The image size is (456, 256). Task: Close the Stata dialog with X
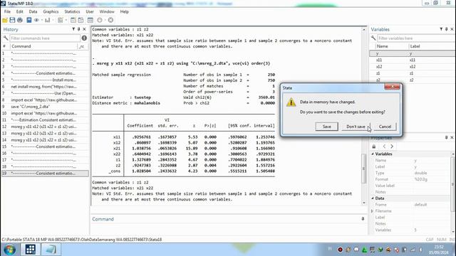392,87
